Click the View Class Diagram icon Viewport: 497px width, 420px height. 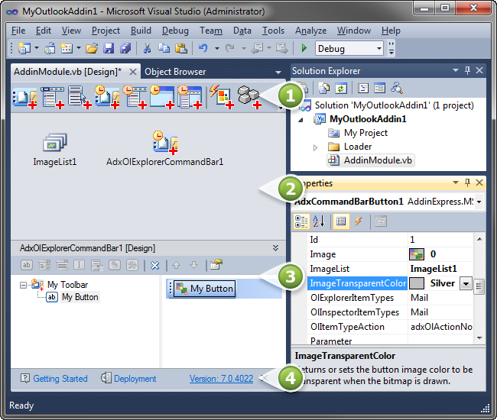(x=397, y=89)
